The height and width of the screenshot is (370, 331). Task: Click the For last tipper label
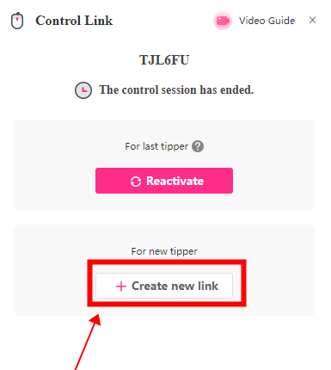pyautogui.click(x=156, y=146)
